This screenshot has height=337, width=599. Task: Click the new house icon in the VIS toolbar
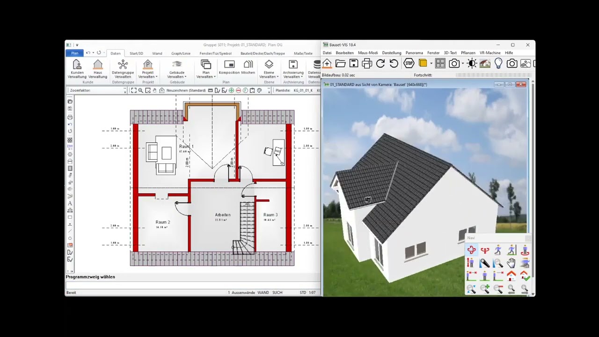click(327, 64)
